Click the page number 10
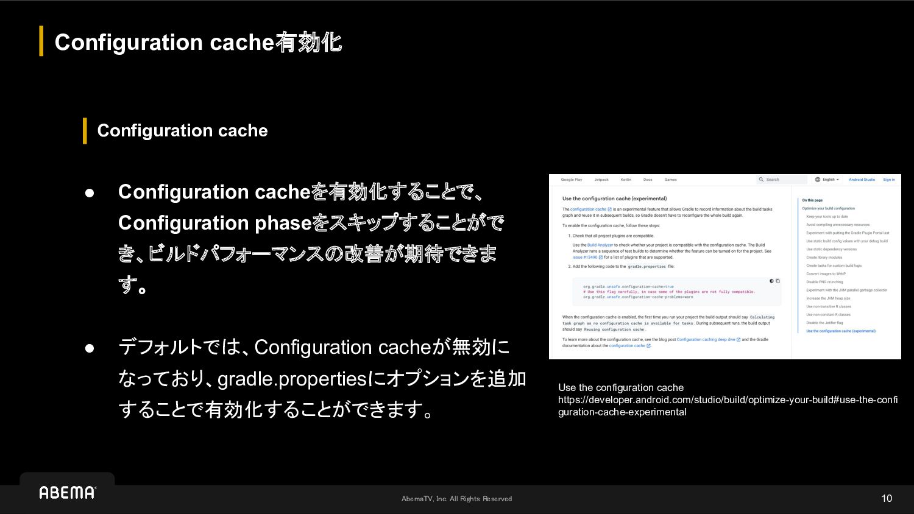The width and height of the screenshot is (914, 514). [x=887, y=499]
